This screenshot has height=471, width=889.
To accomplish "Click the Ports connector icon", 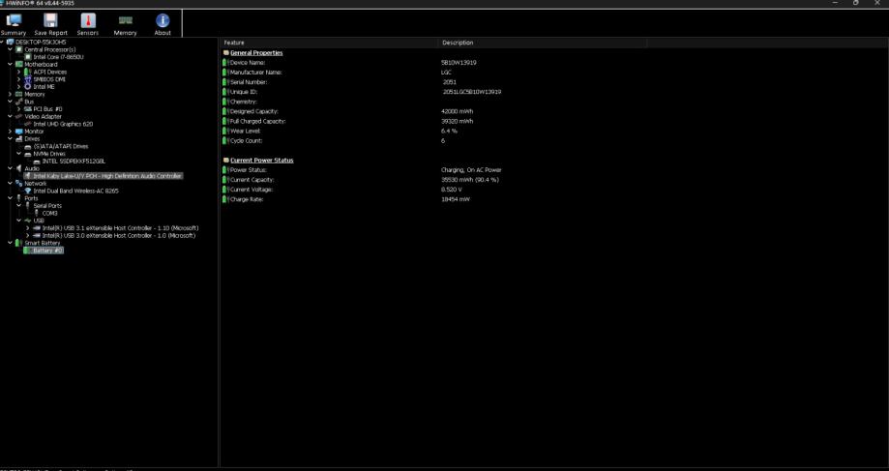I will click(19, 198).
